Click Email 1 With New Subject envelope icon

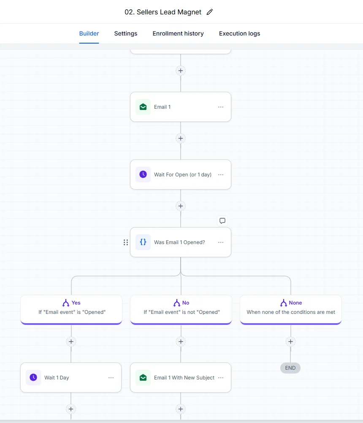(143, 377)
